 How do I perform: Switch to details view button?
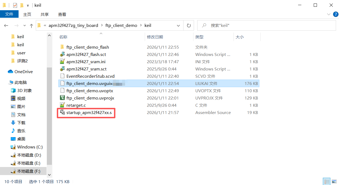click(x=327, y=182)
